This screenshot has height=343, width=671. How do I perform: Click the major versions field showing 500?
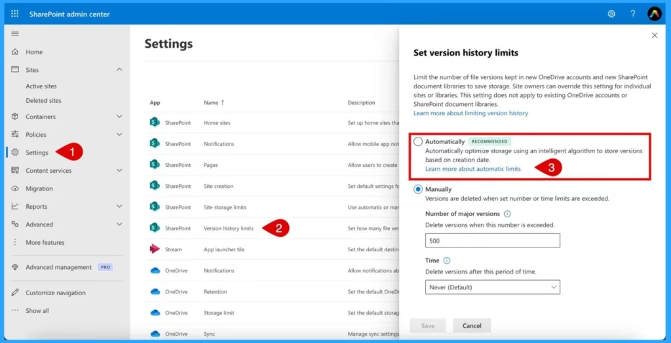(493, 240)
